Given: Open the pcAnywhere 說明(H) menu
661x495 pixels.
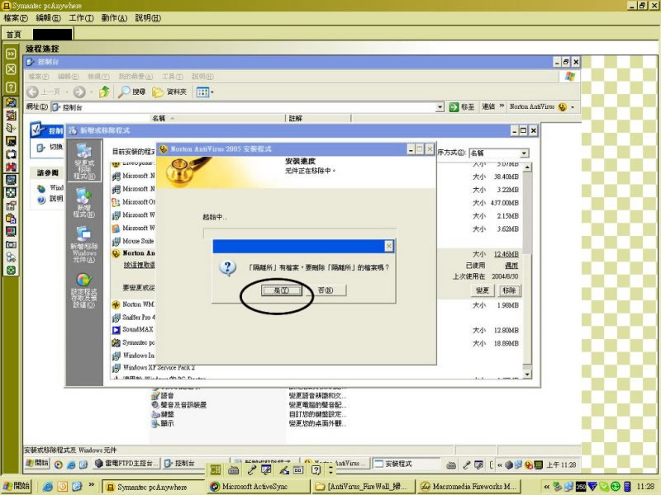Looking at the screenshot, I should 148,17.
